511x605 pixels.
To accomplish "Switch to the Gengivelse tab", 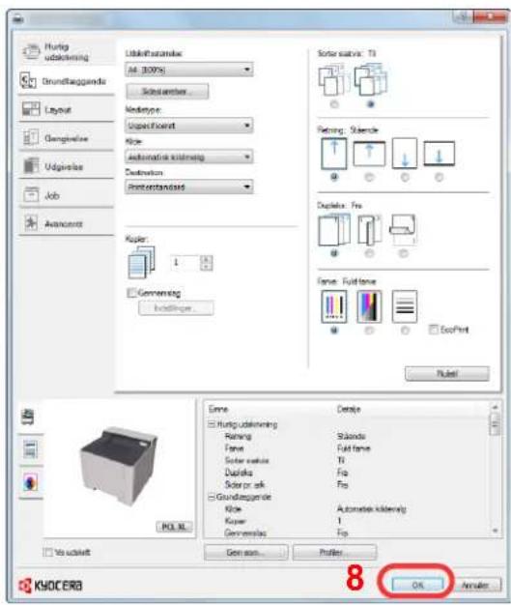I will pyautogui.click(x=67, y=138).
